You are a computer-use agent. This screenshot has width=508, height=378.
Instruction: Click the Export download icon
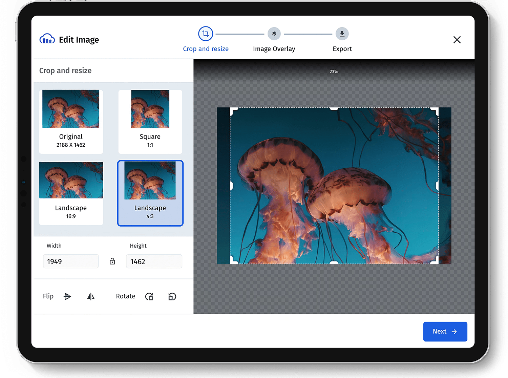click(x=342, y=34)
